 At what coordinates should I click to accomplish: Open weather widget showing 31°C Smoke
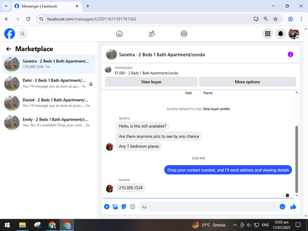click(208, 225)
